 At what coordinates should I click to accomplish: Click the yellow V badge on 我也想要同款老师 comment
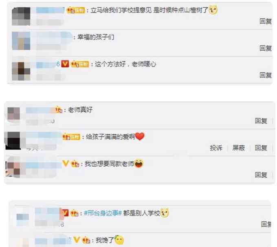(66, 163)
